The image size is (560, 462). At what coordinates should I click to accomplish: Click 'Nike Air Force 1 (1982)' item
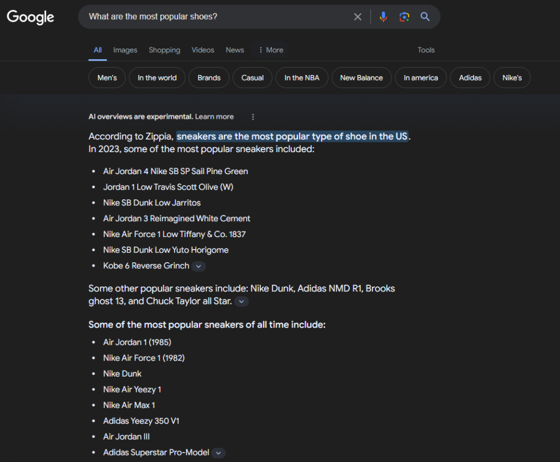pos(144,358)
